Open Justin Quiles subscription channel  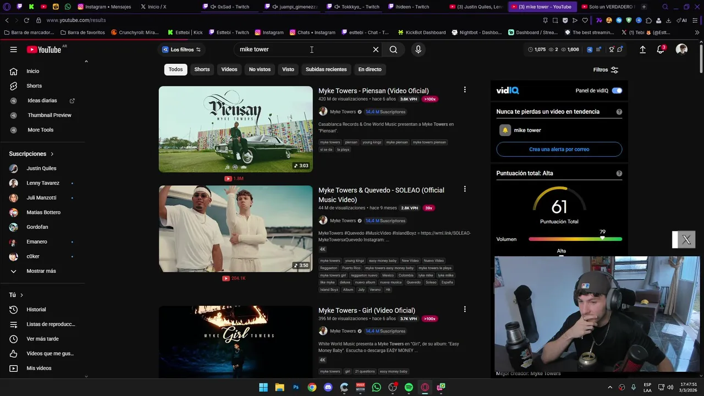point(41,168)
